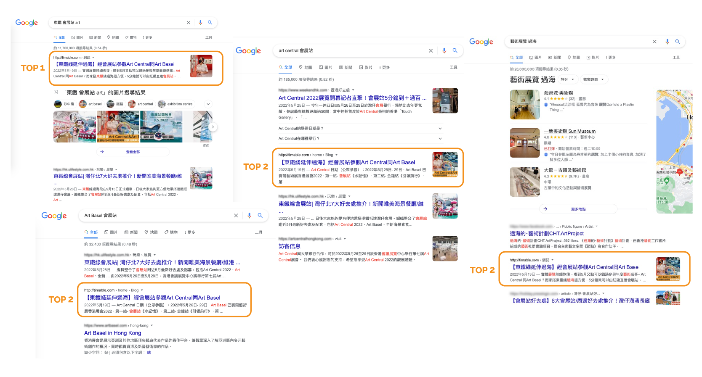Open 大館 place photo thumbnail
Viewport: 702px width, 377px height.
point(525,182)
